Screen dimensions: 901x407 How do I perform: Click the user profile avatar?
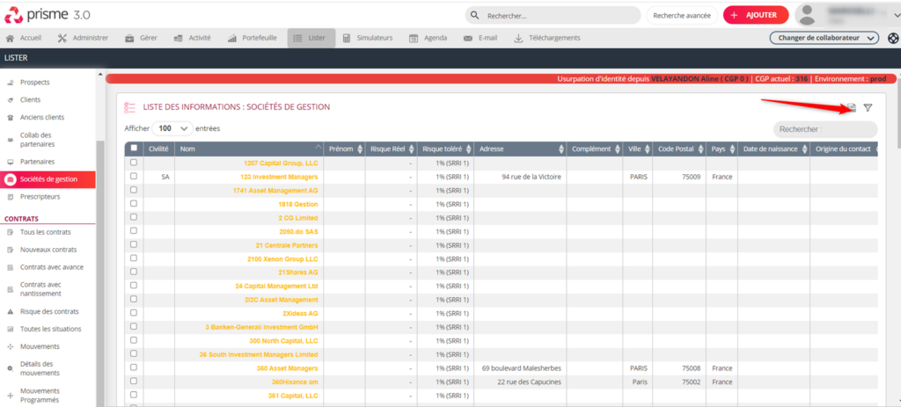point(809,15)
